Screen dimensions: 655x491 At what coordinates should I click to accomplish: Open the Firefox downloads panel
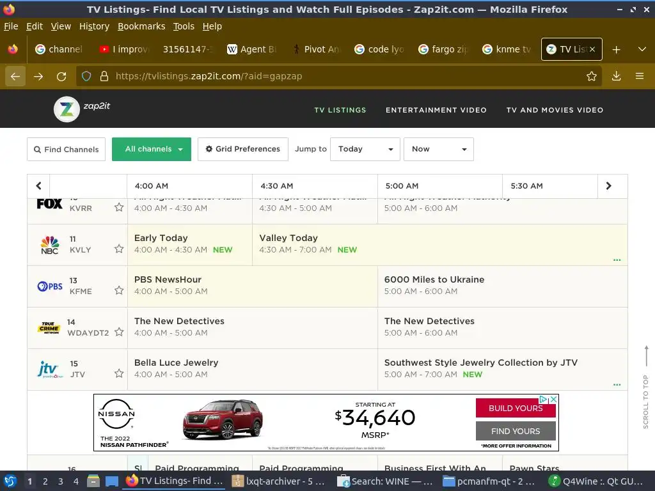tap(616, 76)
